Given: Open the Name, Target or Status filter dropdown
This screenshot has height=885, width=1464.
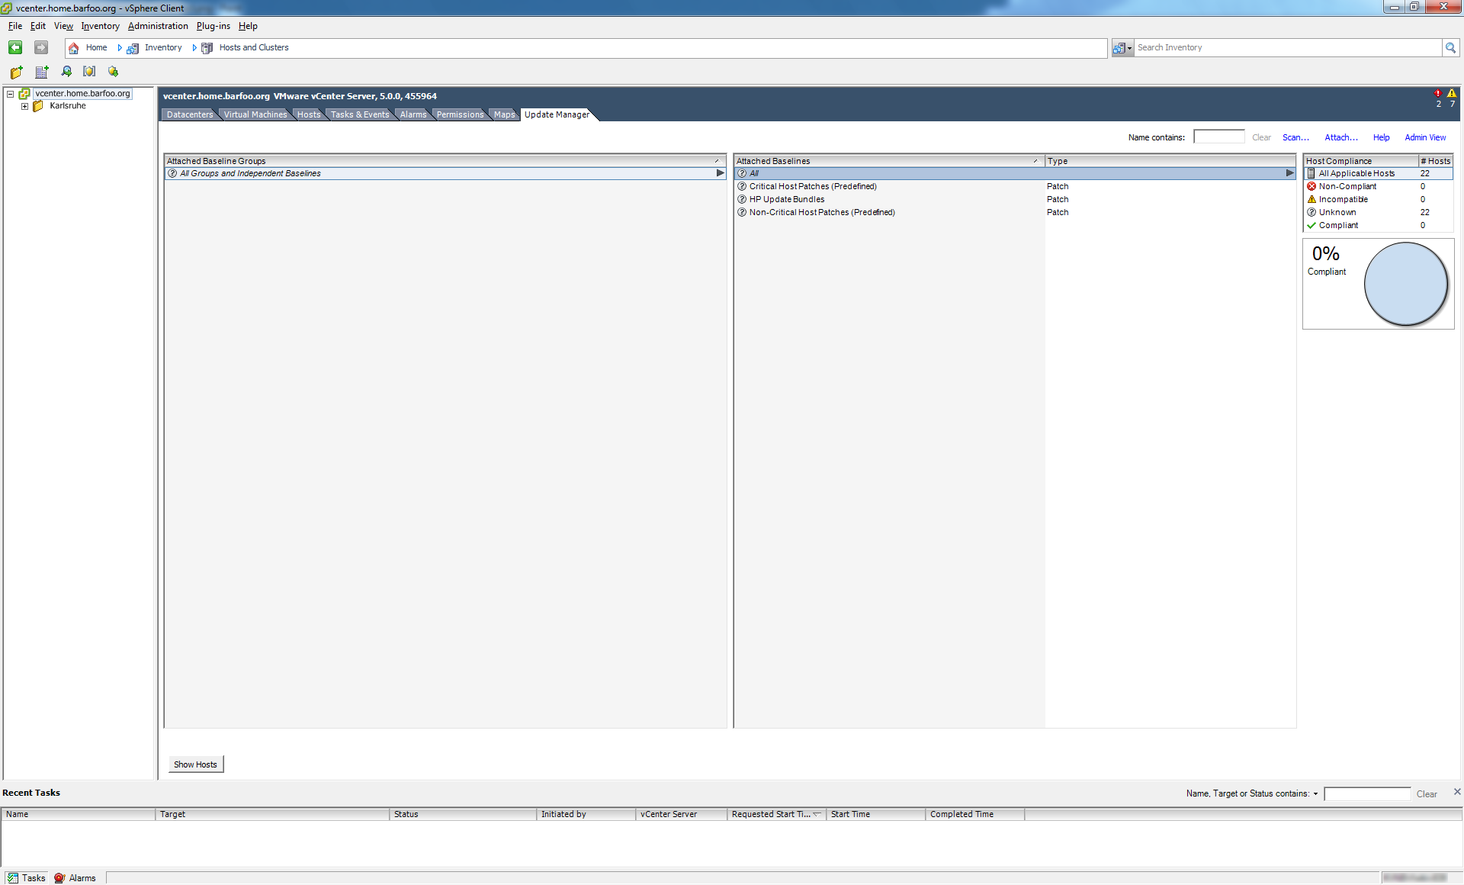Looking at the screenshot, I should coord(1315,794).
